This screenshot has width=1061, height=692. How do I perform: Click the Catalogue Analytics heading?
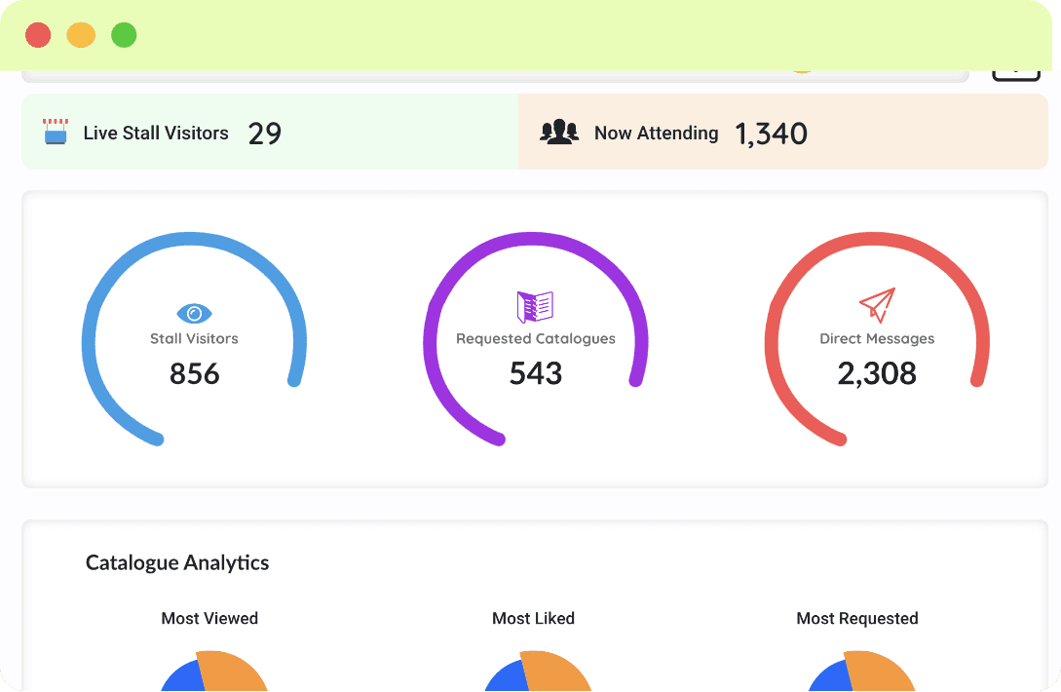(x=177, y=562)
